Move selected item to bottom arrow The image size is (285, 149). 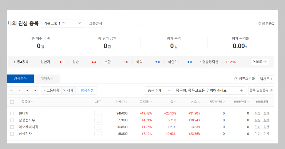[x=35, y=91]
